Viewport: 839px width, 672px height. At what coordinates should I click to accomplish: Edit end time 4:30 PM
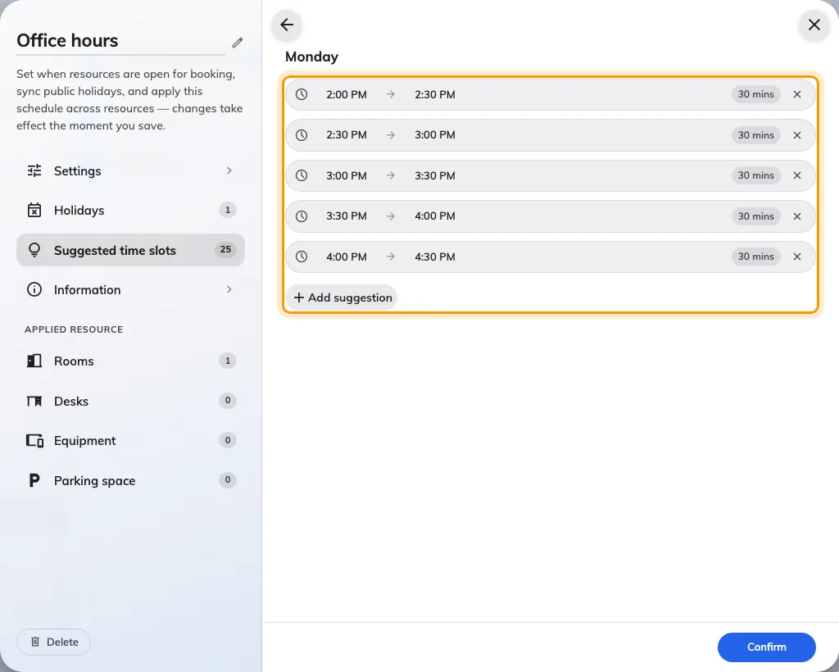click(434, 257)
